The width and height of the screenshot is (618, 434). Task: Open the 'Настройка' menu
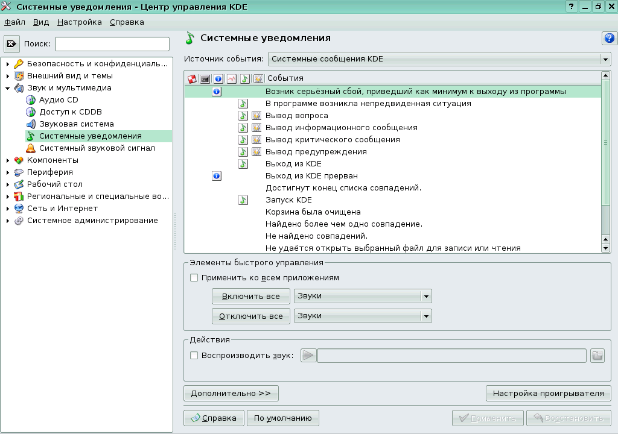pos(80,22)
